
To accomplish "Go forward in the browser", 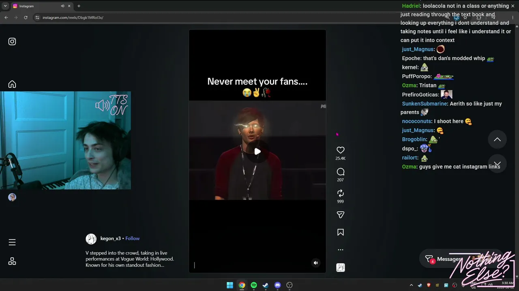I will 16,17.
